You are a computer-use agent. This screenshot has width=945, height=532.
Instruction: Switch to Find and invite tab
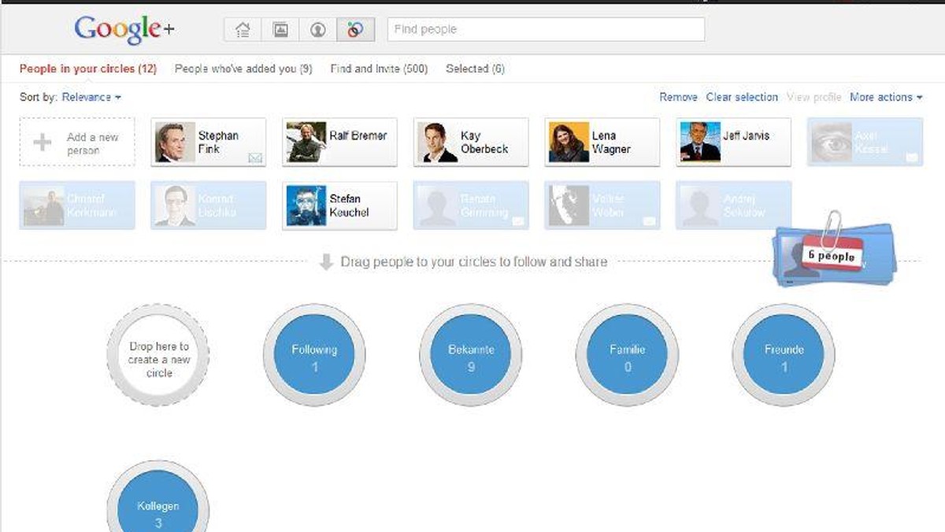point(379,68)
